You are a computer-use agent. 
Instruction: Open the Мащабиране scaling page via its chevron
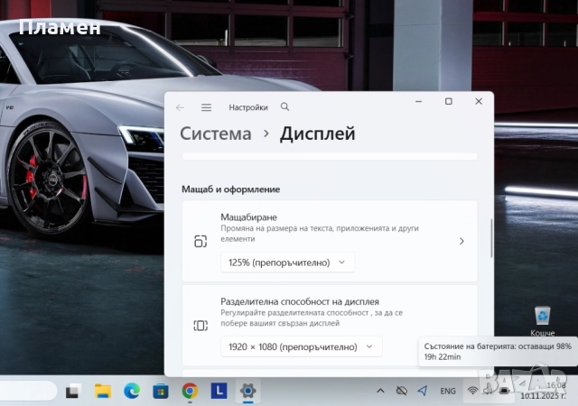coord(461,241)
